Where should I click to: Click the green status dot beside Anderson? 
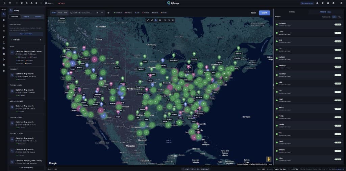point(277,24)
